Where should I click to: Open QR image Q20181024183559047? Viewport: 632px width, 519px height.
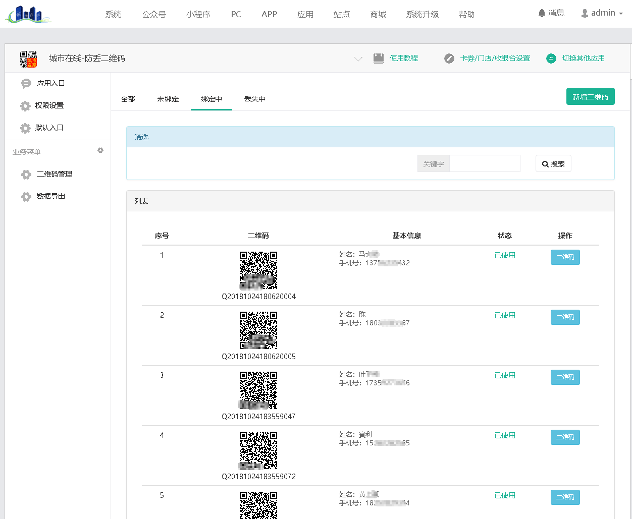[258, 390]
